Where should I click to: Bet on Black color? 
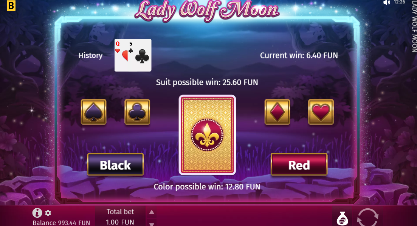(115, 165)
